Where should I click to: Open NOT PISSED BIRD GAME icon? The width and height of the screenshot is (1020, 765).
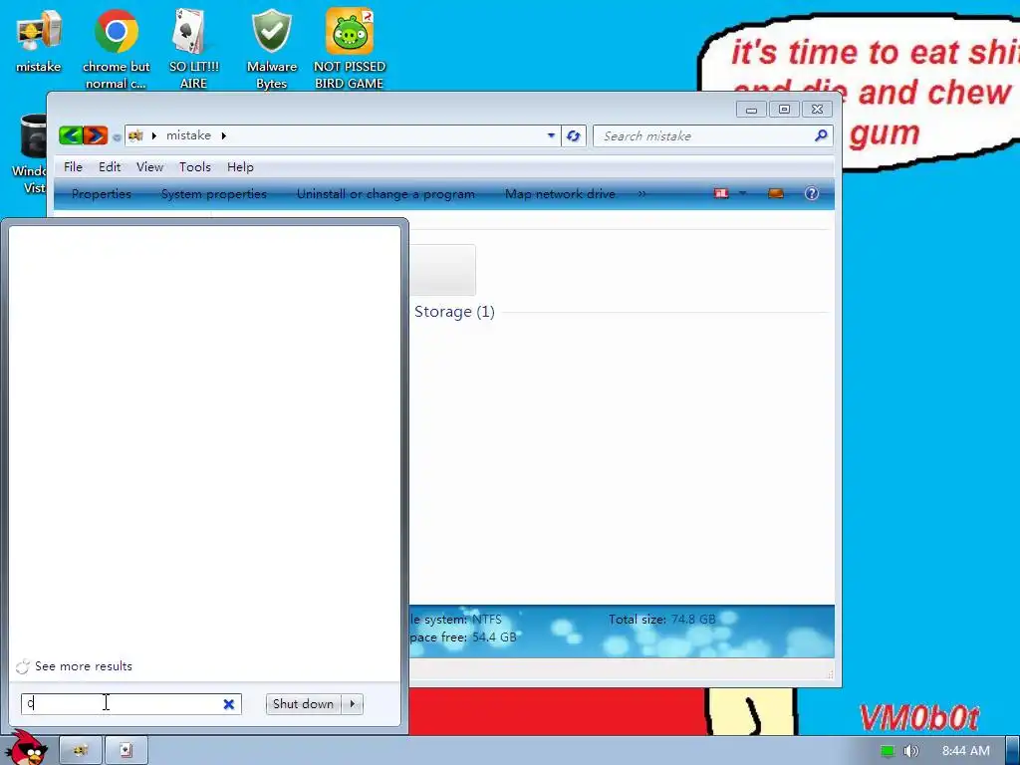(x=350, y=49)
